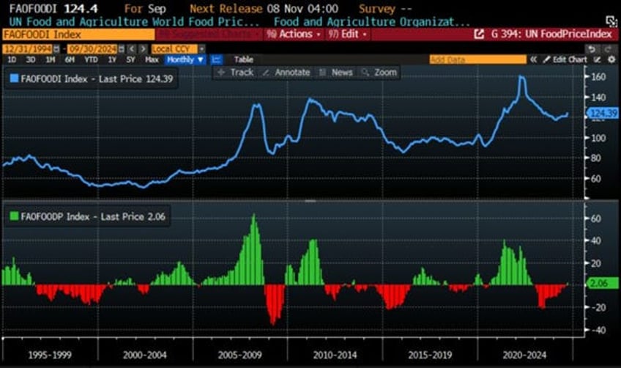This screenshot has height=368, width=621.
Task: Click the blue FAOFOODI legend color swatch
Action: [x=14, y=78]
